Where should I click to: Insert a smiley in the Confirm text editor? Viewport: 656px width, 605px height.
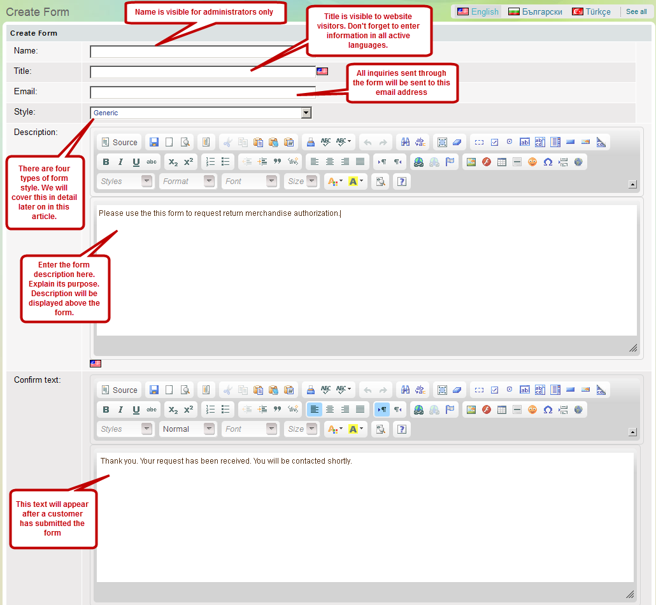coord(532,409)
